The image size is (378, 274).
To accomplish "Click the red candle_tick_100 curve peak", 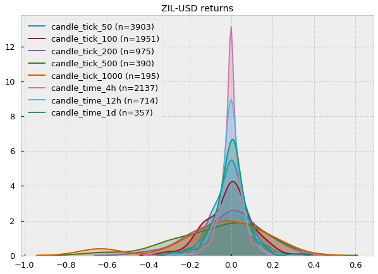I will (x=233, y=182).
